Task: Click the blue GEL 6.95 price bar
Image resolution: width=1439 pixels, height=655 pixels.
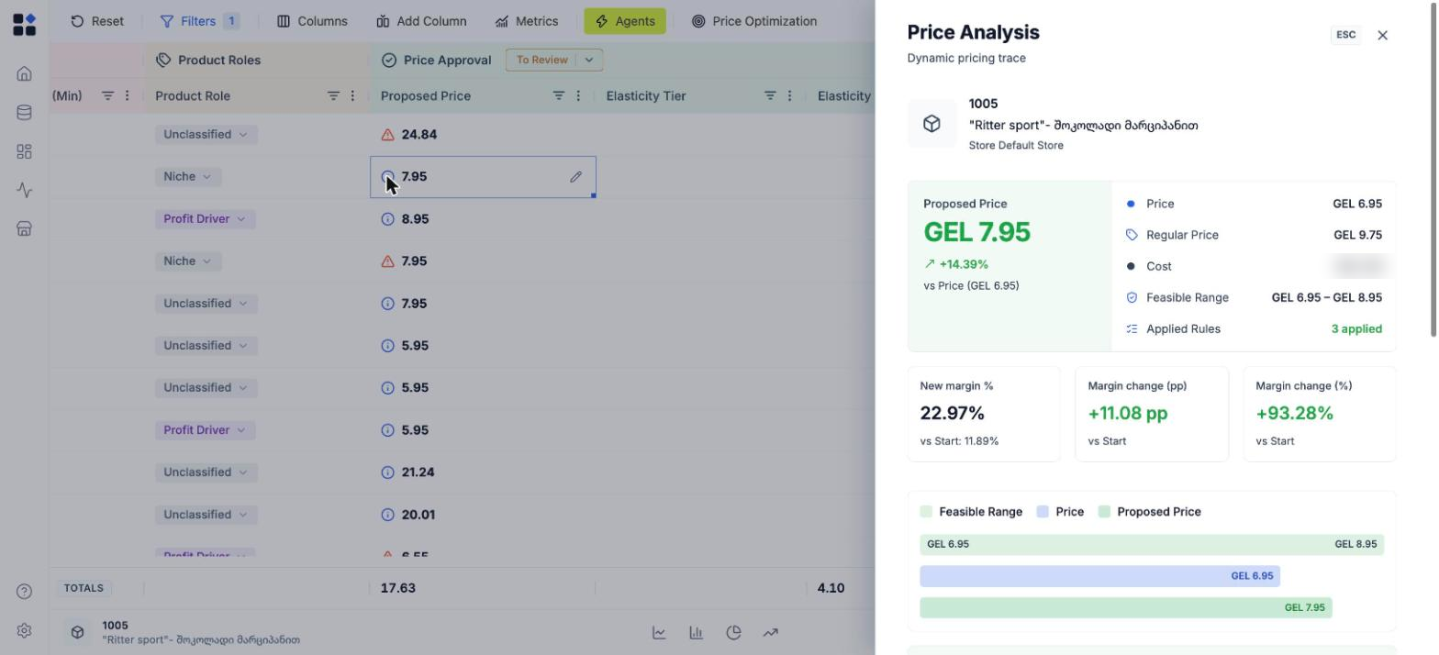Action: click(x=1099, y=576)
